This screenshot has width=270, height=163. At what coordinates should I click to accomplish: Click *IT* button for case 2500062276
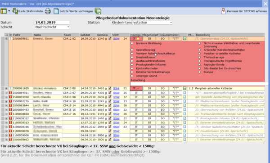(x=175, y=101)
